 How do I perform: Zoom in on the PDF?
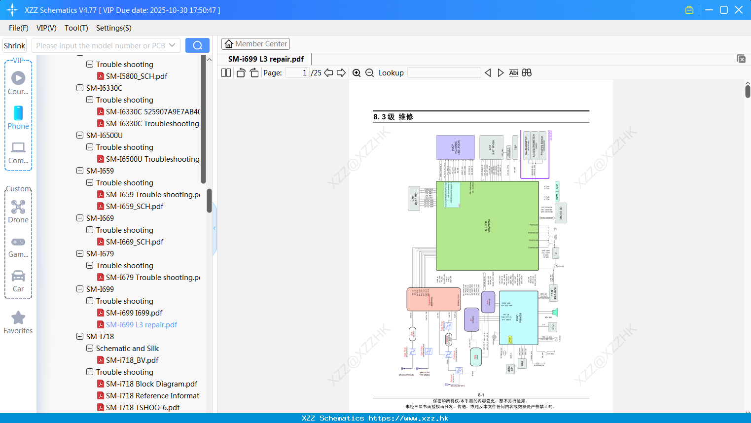click(357, 72)
